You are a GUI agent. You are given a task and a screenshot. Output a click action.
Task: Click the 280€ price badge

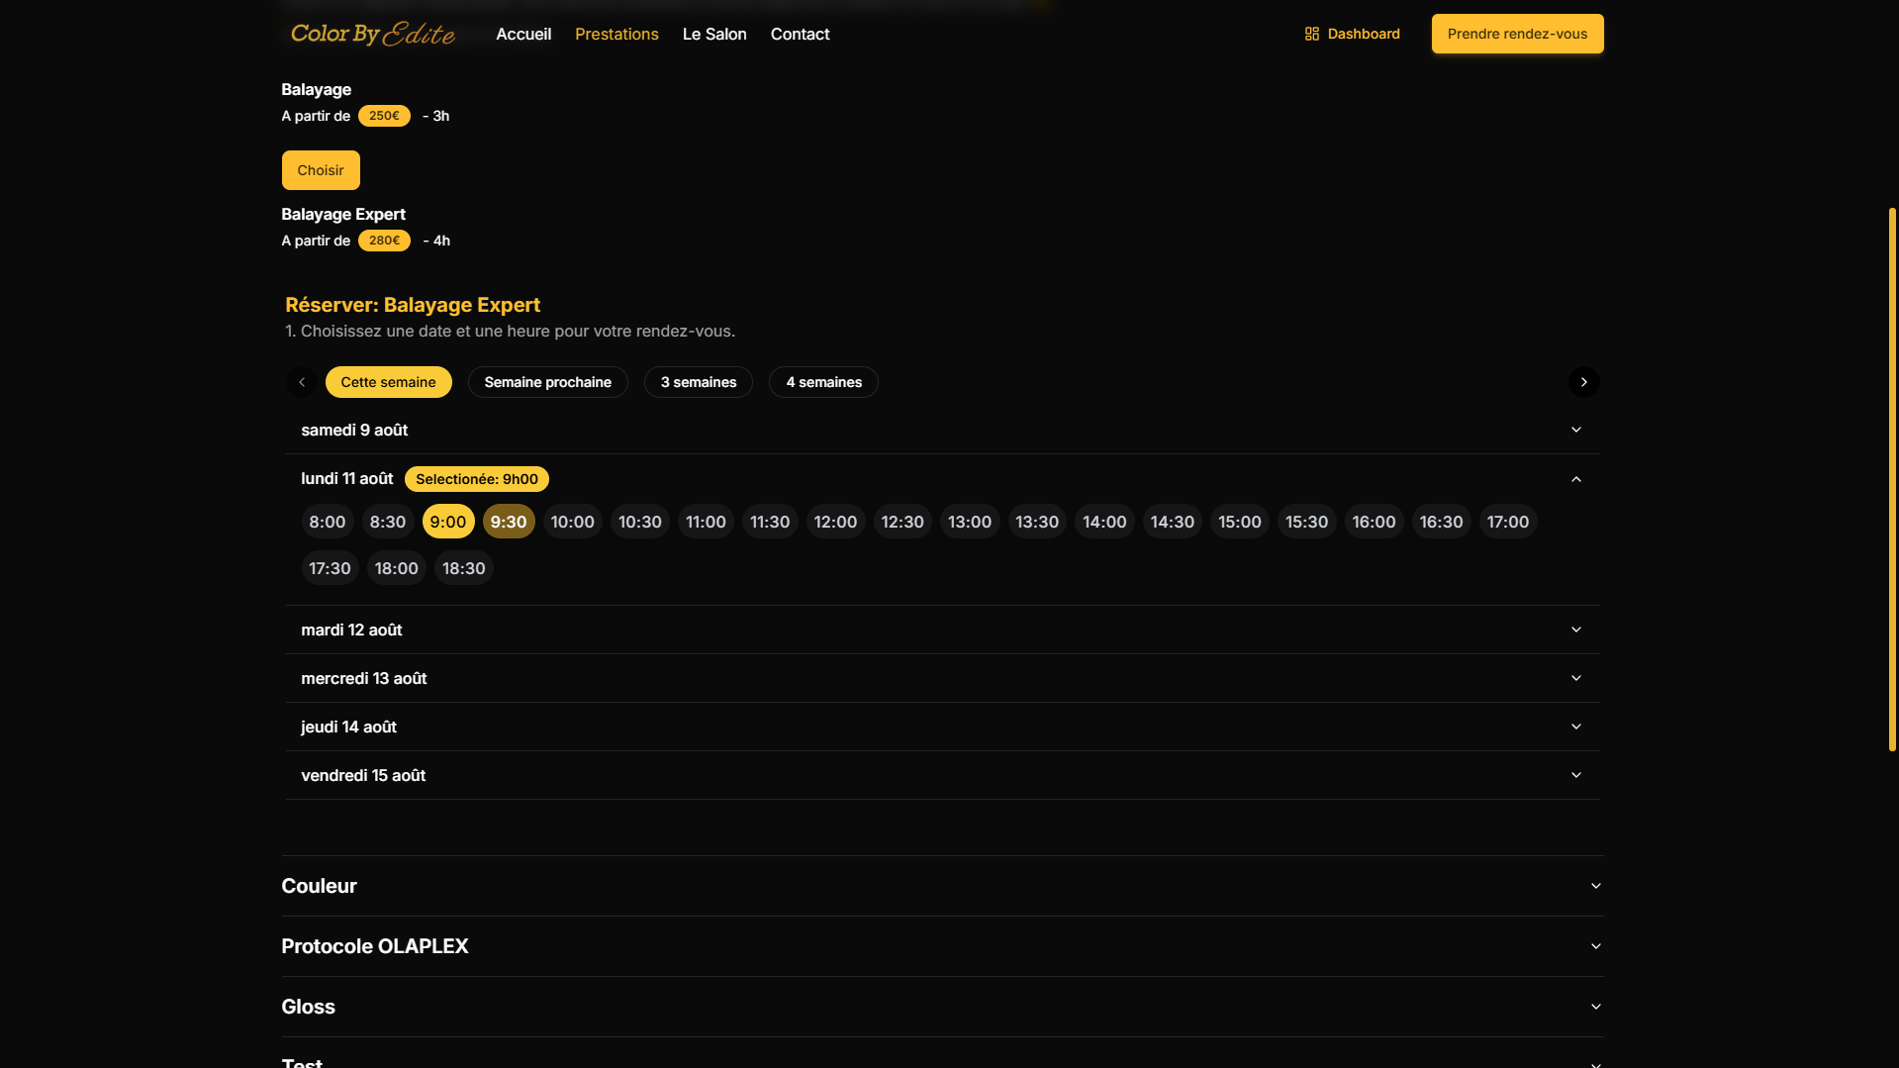point(384,241)
